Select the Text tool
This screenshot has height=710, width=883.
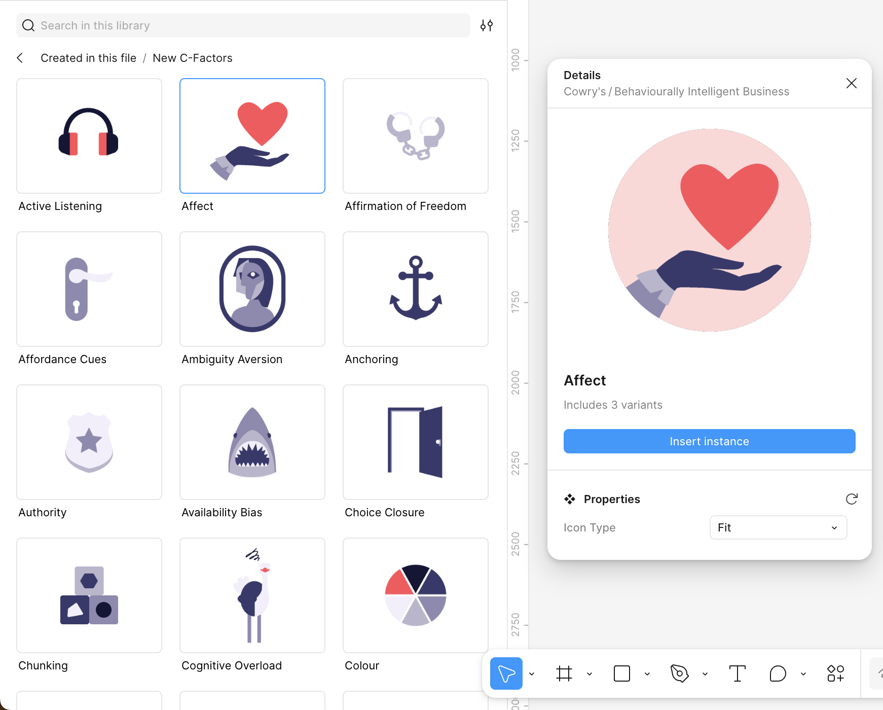point(737,673)
